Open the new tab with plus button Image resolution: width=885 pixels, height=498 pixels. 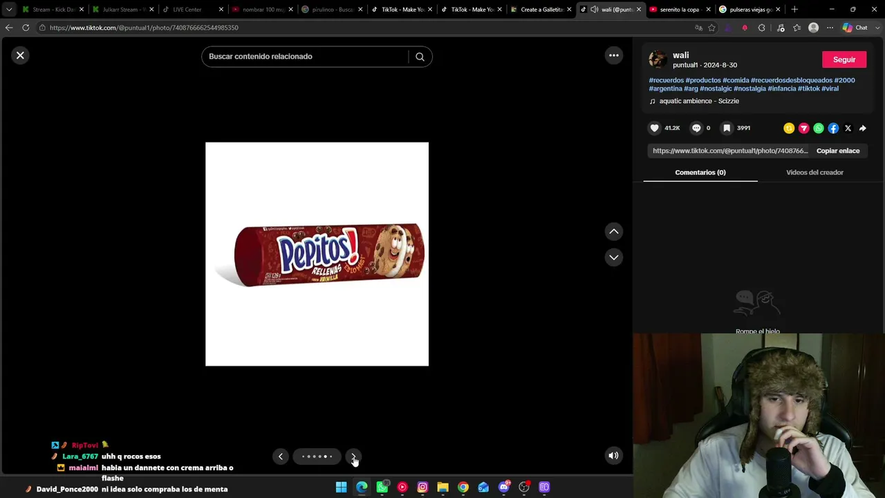point(794,10)
